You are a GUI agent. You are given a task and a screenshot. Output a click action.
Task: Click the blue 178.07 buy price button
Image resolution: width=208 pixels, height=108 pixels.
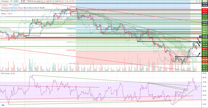16,5
